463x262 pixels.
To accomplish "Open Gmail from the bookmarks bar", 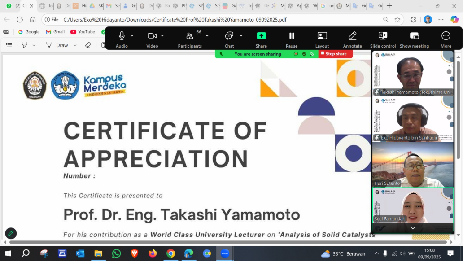I will tap(55, 31).
